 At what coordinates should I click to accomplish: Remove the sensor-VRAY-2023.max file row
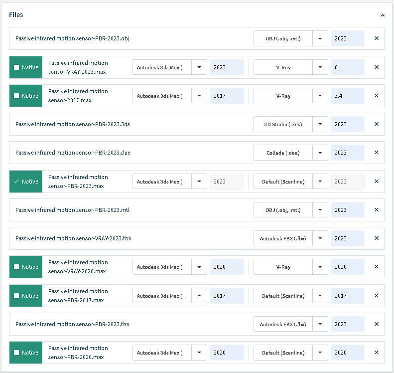point(376,67)
